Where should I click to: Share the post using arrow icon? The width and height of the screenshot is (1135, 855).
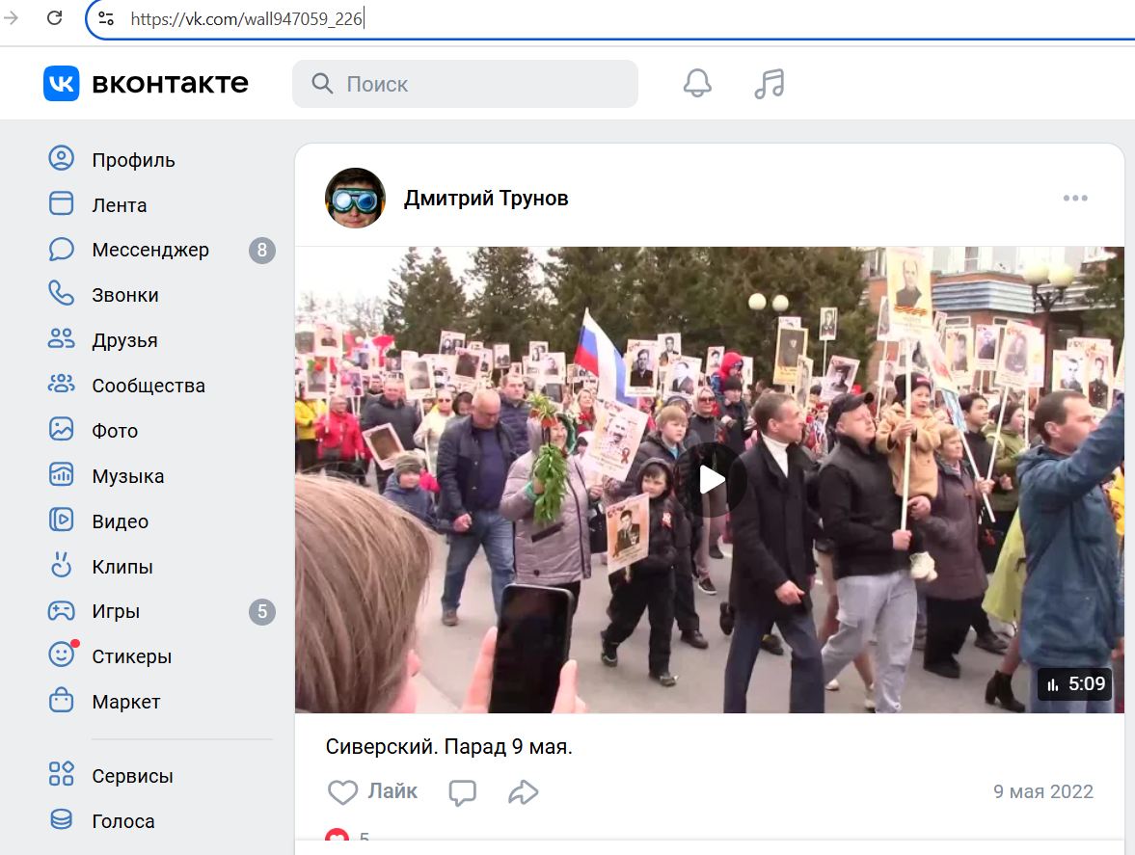tap(523, 792)
